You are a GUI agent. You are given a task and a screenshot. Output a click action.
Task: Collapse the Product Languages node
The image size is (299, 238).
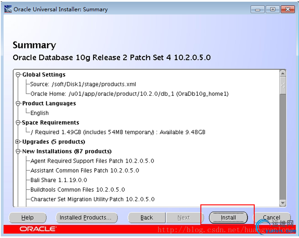18,103
